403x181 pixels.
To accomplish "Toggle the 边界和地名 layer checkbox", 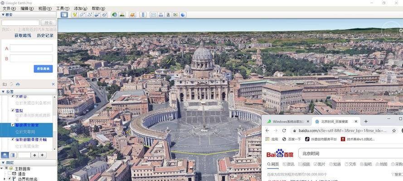I will pos(10,178).
